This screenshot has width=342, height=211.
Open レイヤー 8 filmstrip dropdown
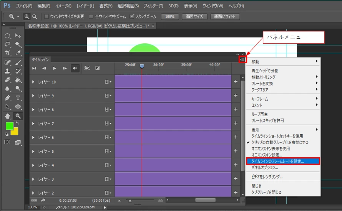click(x=108, y=109)
